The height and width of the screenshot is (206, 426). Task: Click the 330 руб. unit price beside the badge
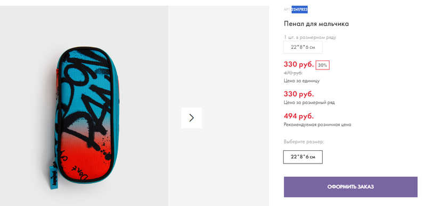(299, 65)
